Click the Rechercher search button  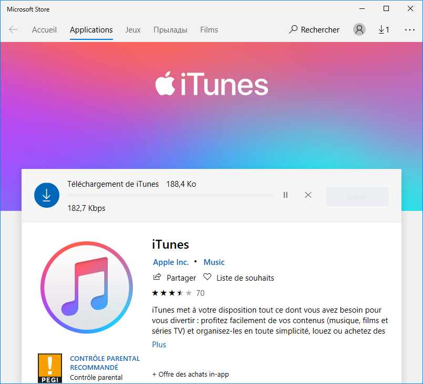[x=314, y=29]
